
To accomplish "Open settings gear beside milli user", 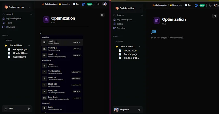I will pyautogui.click(x=28, y=109).
